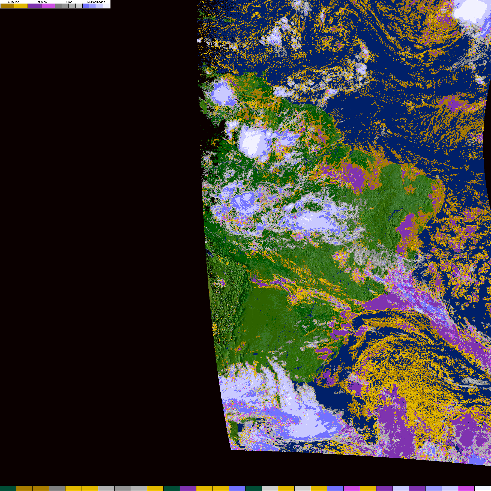Pick the dark purple Estratos legend swatch

(x=35, y=5)
